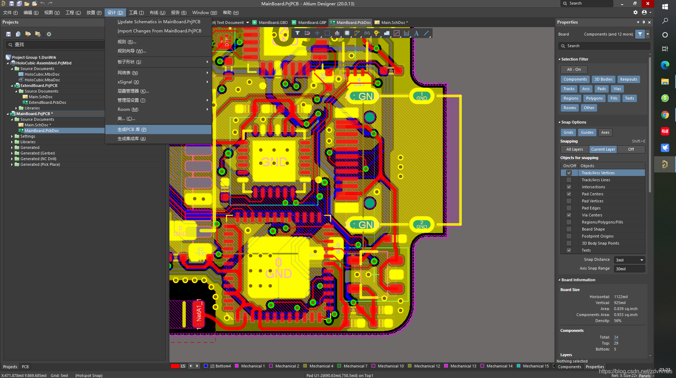Choose the move objects cross tool
Screen dimensions: 676x378
[x=317, y=33]
